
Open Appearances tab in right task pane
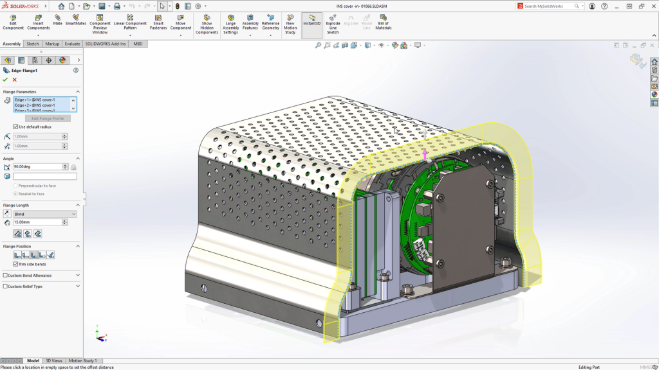(654, 94)
